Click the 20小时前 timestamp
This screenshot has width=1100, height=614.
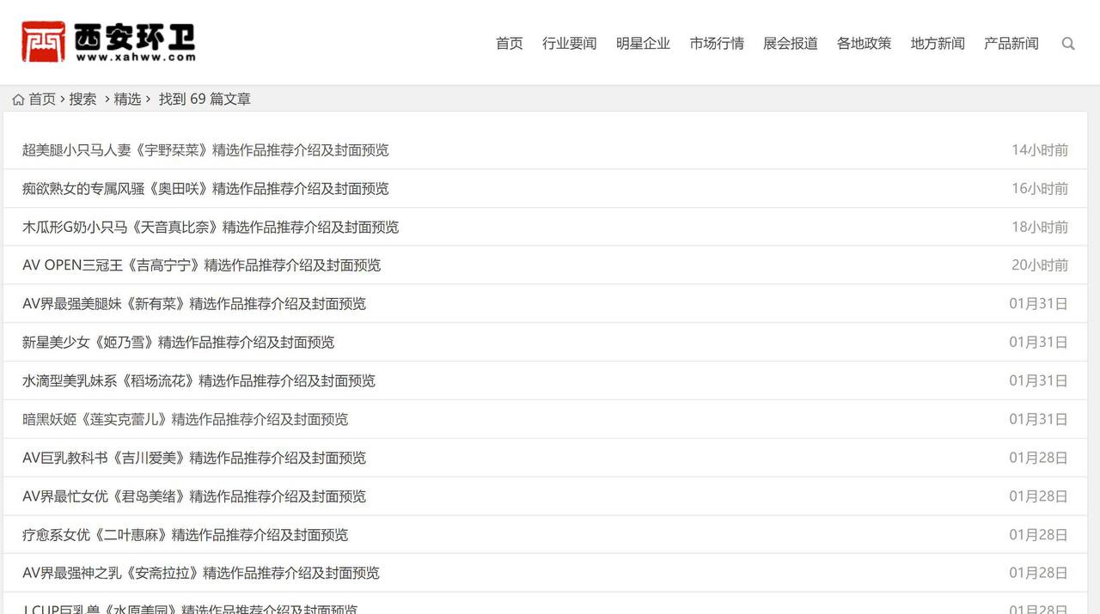pyautogui.click(x=1040, y=265)
